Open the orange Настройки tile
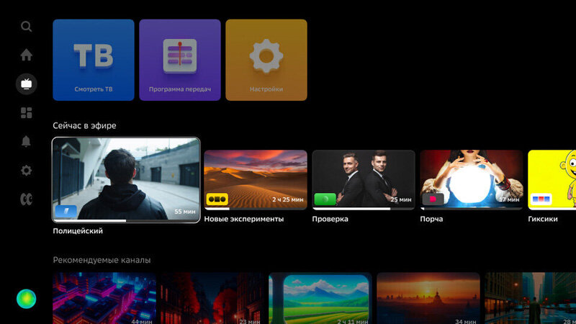Viewport: 576px width, 324px height. tap(266, 60)
